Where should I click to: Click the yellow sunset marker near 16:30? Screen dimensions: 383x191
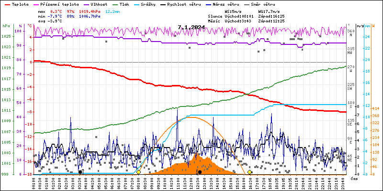point(250,172)
